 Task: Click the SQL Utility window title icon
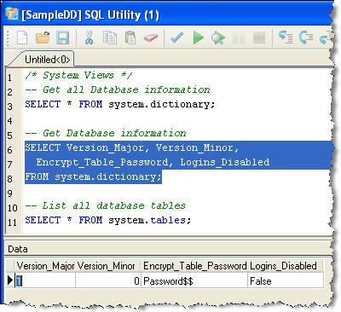click(12, 14)
